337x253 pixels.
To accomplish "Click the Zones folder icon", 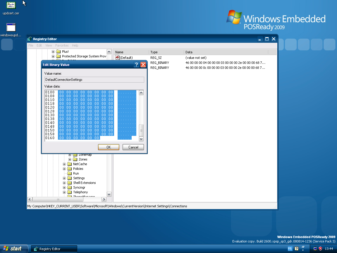I will (x=75, y=159).
